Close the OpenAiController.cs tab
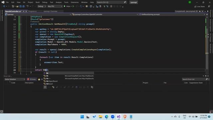The height and width of the screenshot is (120, 213). [26, 11]
